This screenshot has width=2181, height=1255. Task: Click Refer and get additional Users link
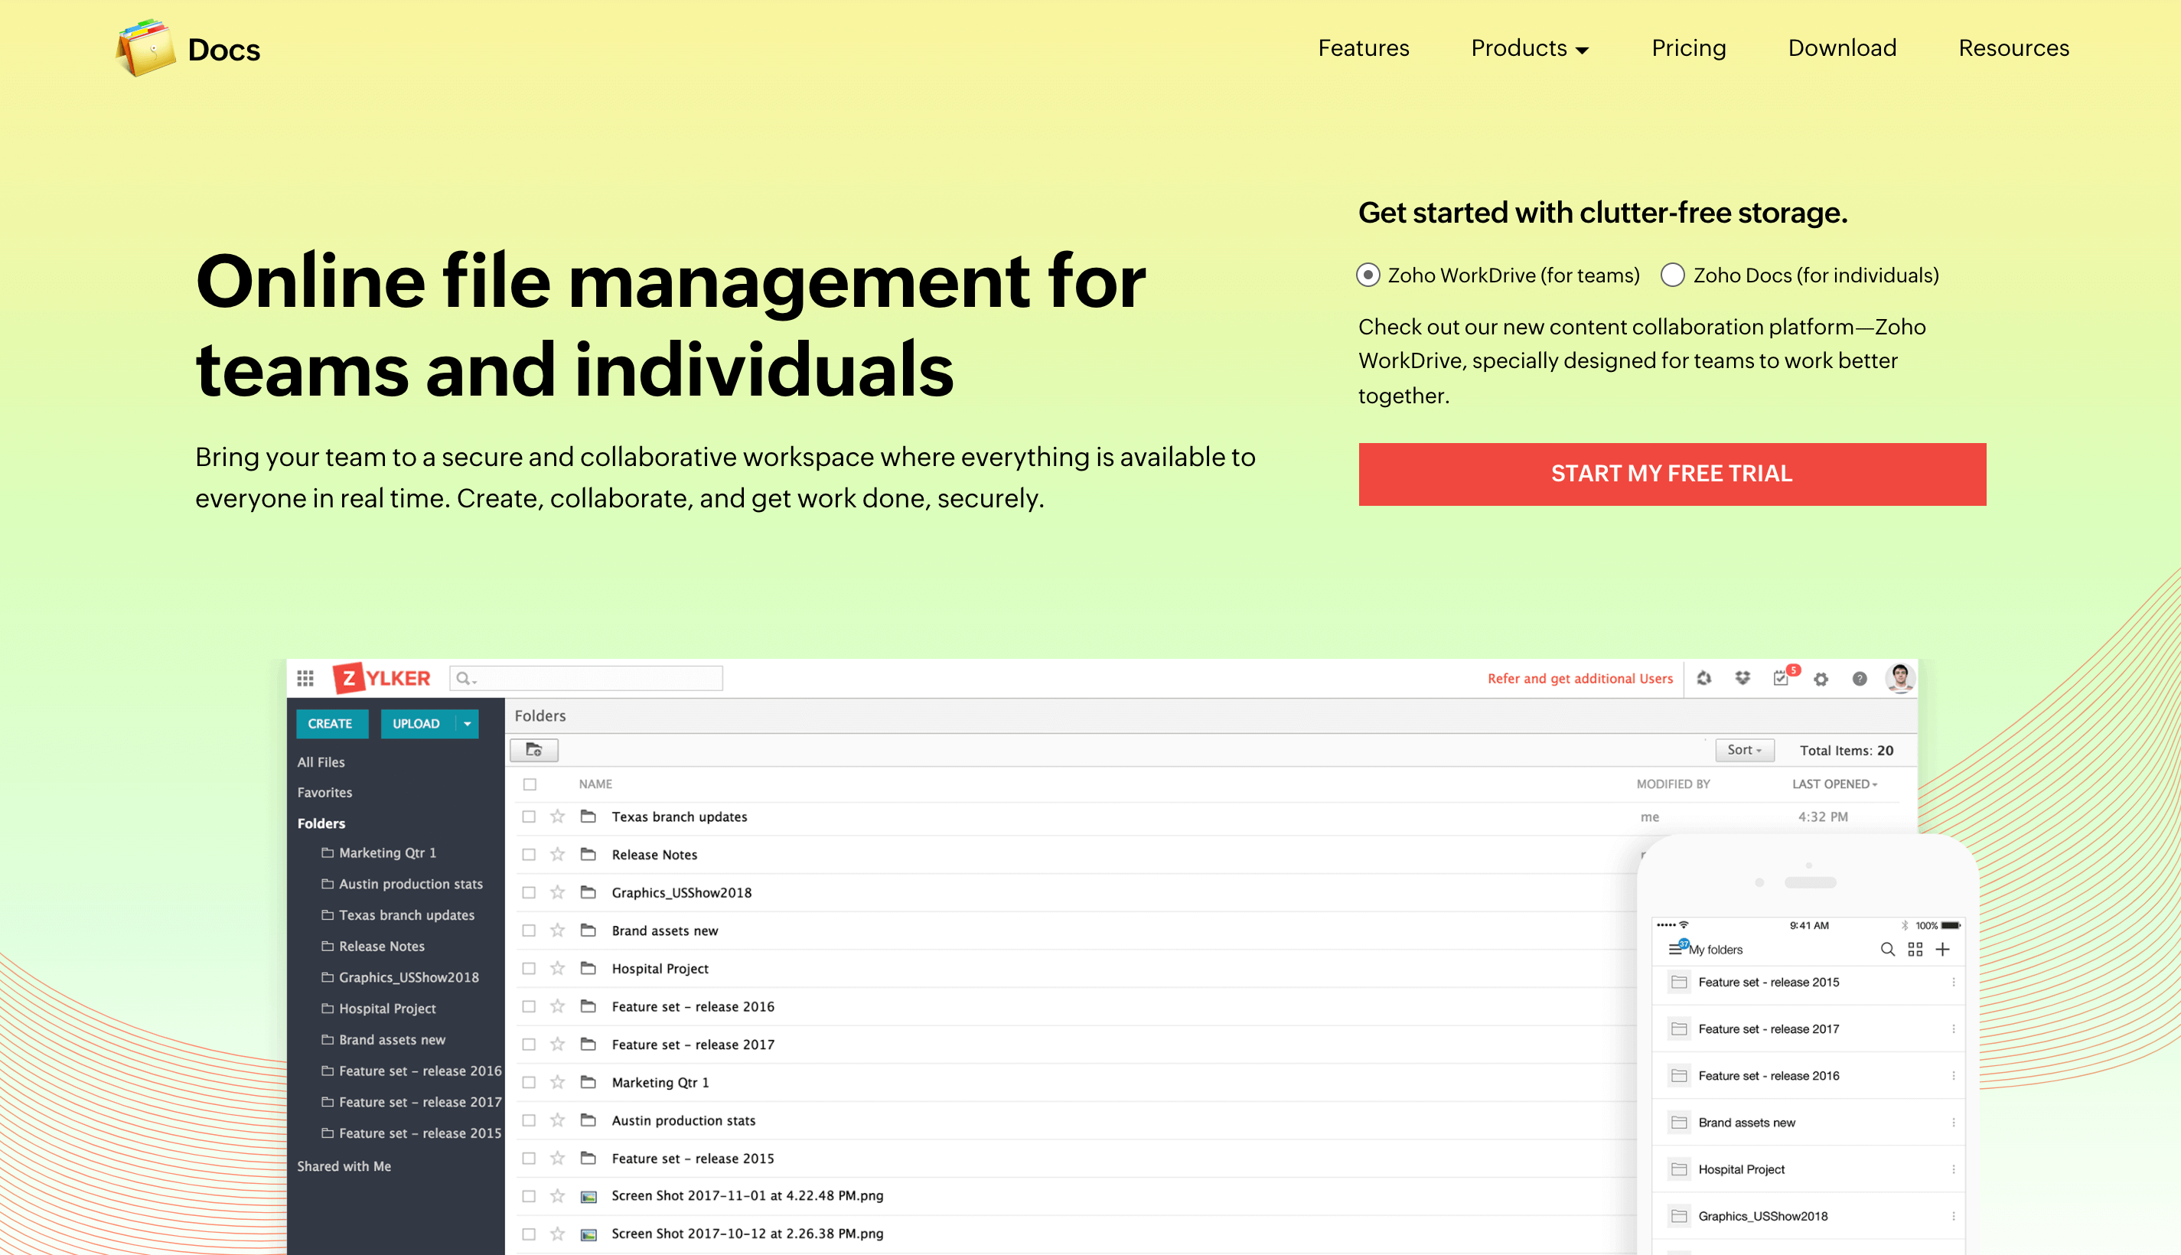tap(1580, 678)
